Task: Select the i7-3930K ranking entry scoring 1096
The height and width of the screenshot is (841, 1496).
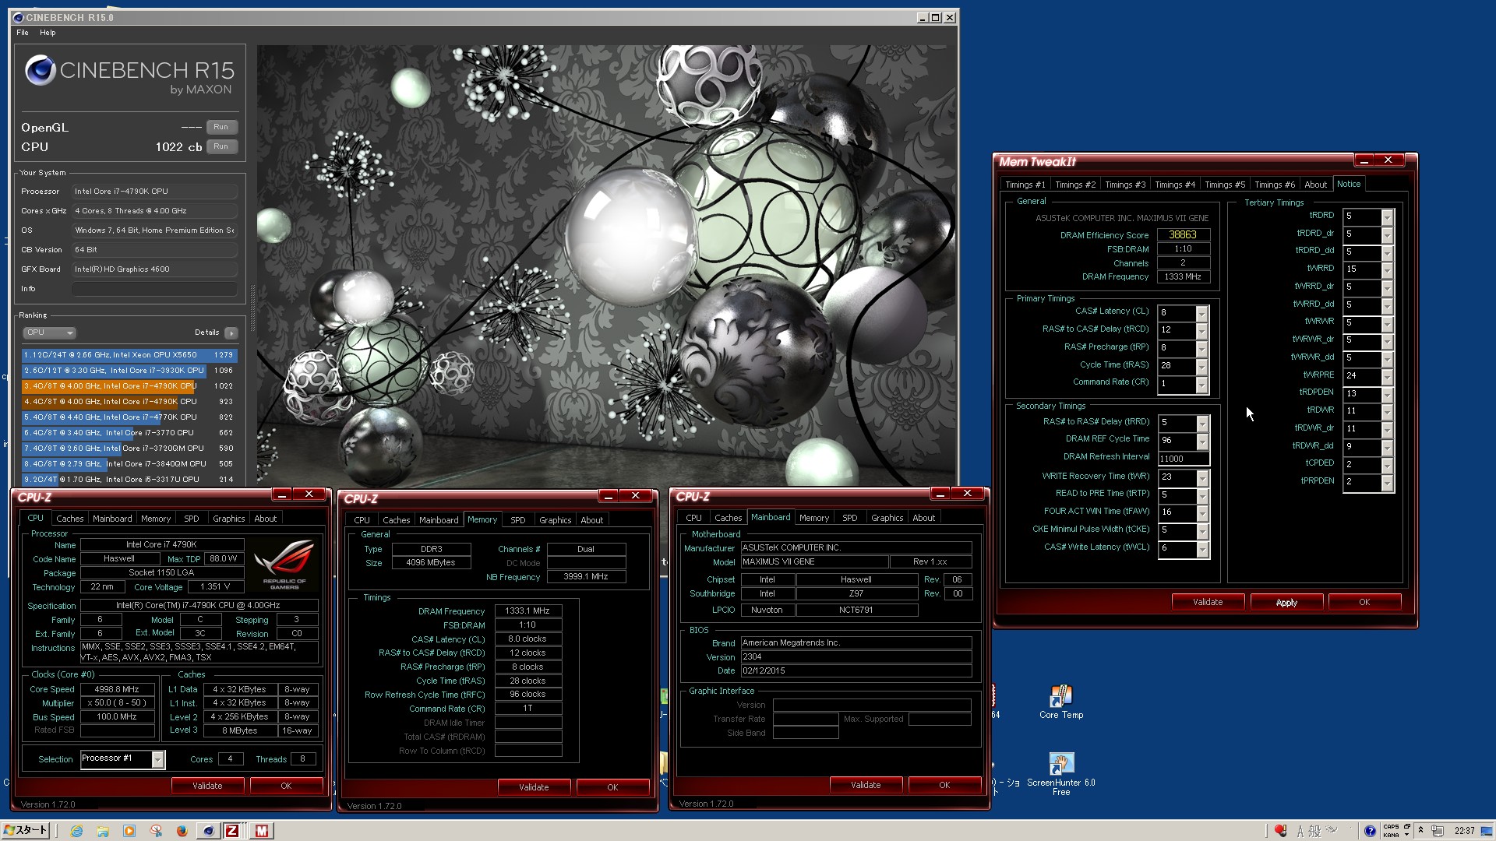Action: (129, 371)
